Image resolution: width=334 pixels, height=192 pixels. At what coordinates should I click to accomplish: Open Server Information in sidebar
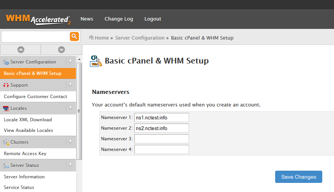coord(24,177)
